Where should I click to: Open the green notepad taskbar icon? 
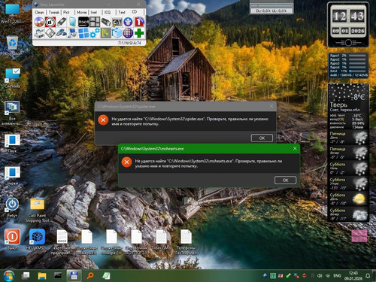coord(106,276)
